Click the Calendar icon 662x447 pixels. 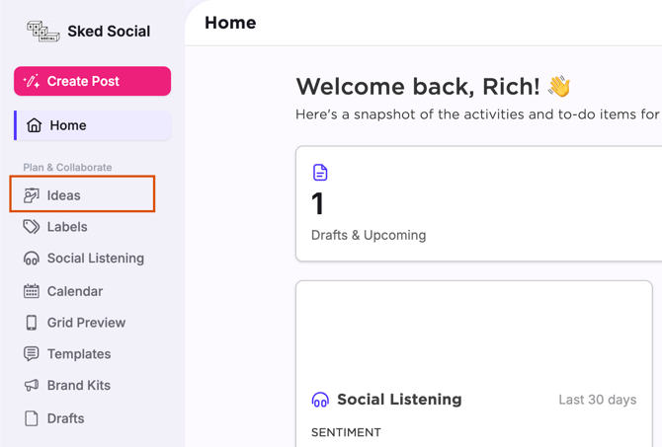pyautogui.click(x=32, y=291)
